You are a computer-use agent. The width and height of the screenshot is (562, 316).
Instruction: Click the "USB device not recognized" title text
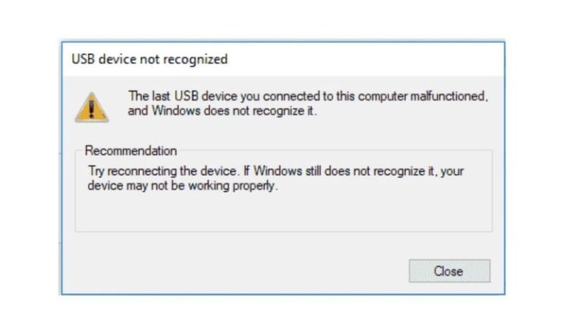149,59
